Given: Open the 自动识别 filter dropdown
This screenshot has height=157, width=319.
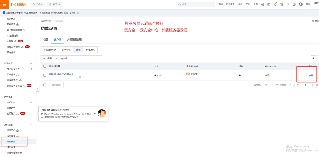Looking at the screenshot, I should click(x=50, y=58).
